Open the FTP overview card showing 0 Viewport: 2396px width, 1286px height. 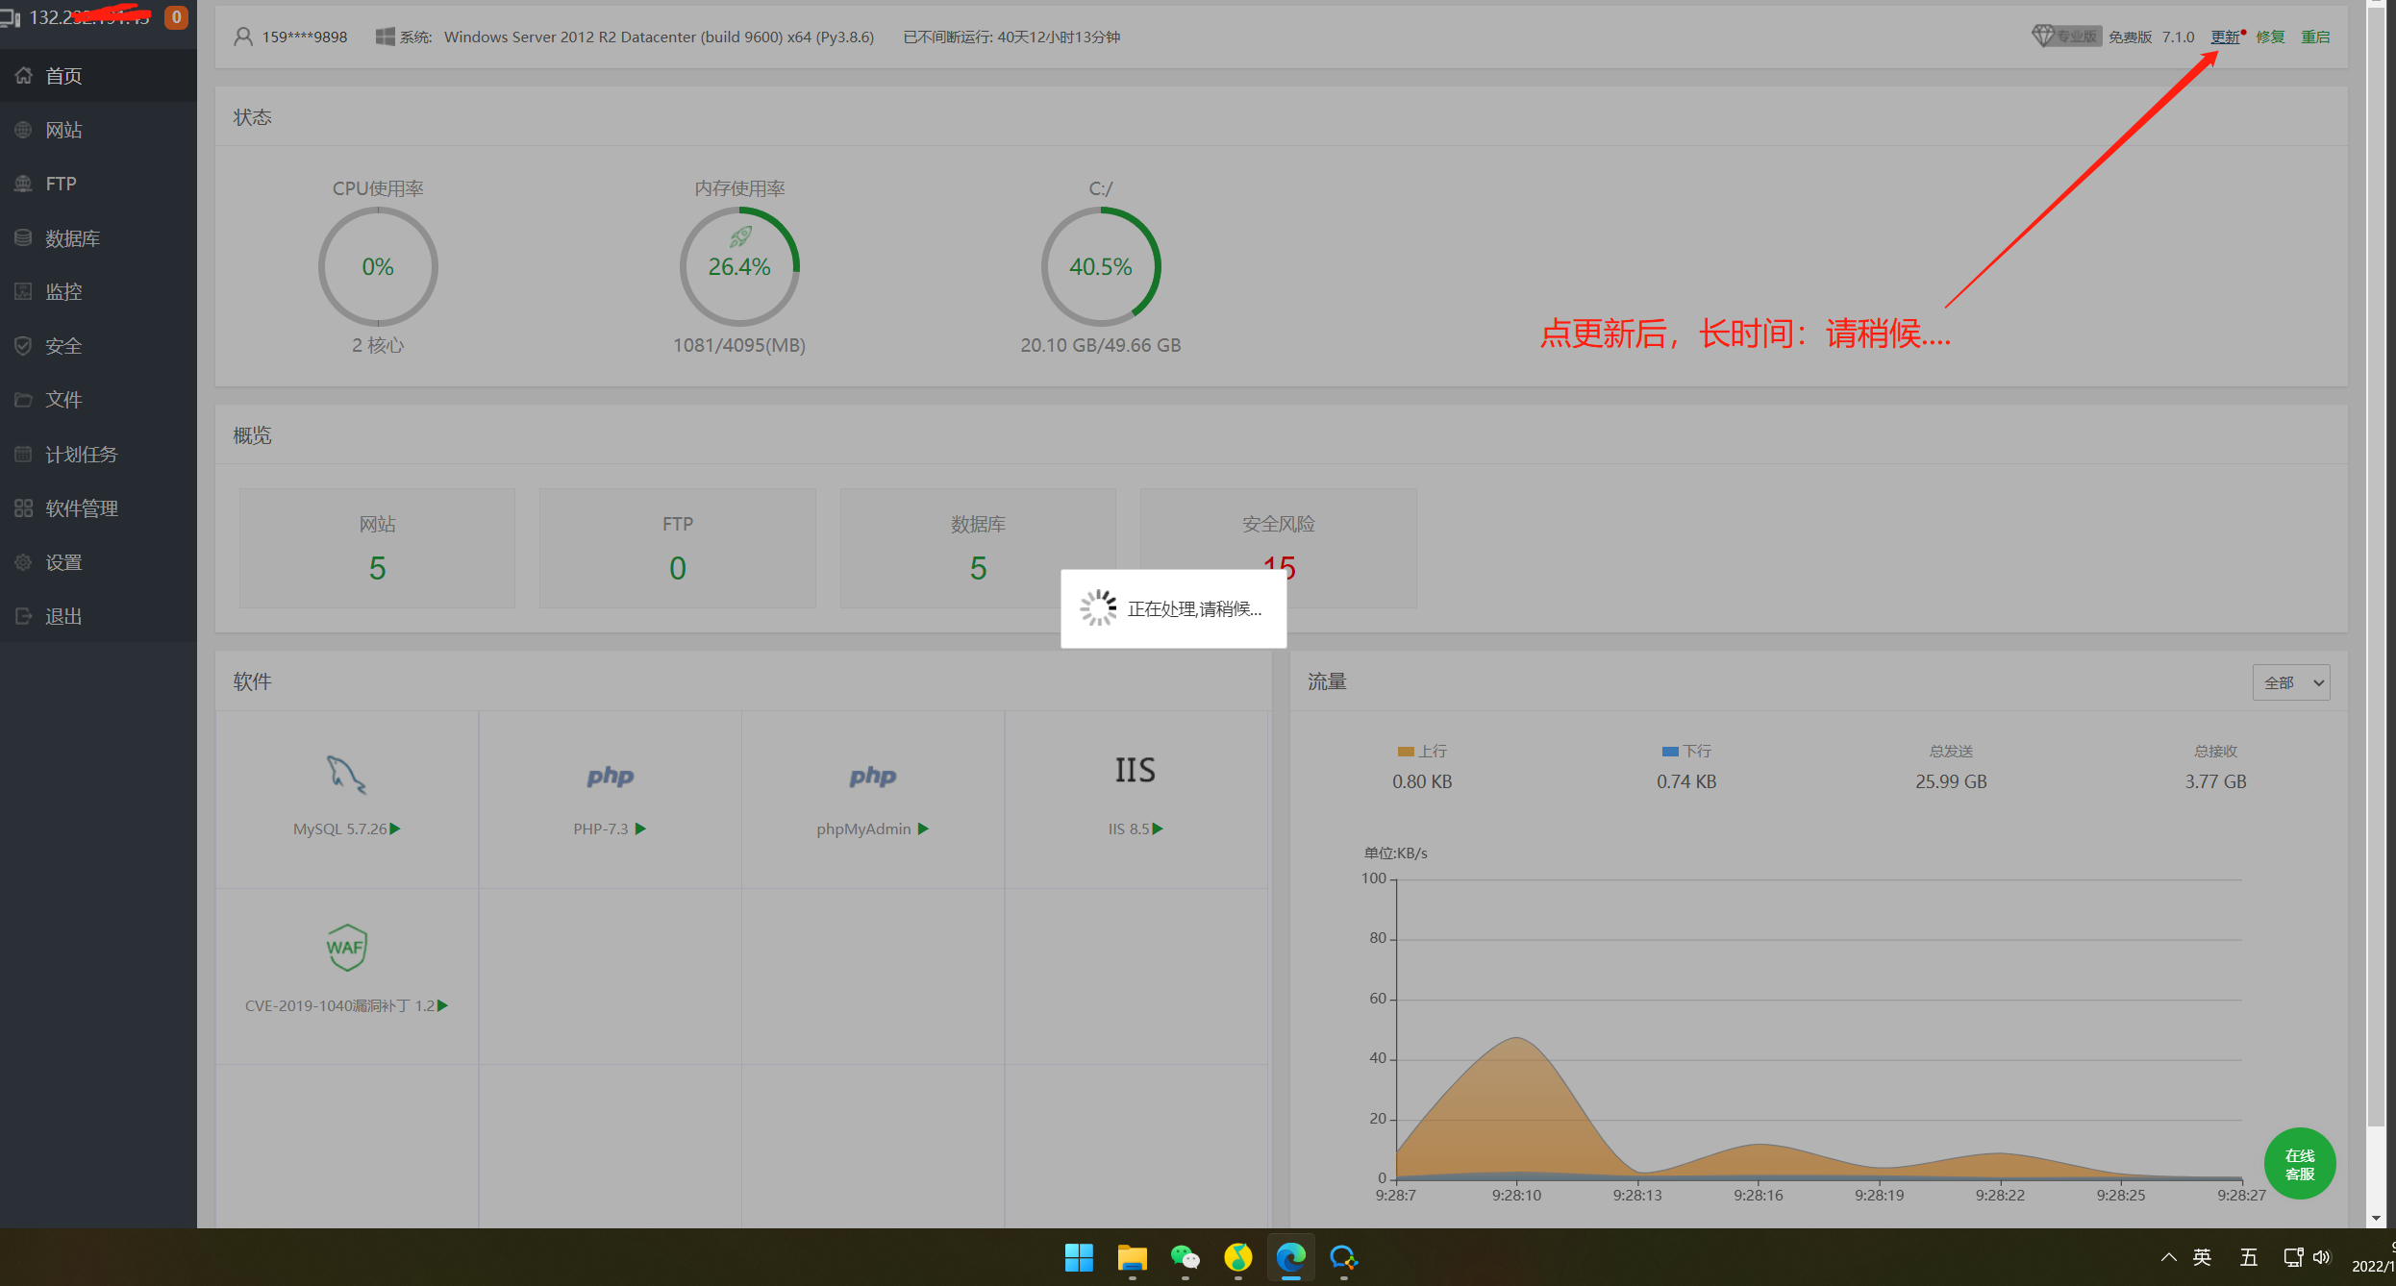tap(678, 548)
